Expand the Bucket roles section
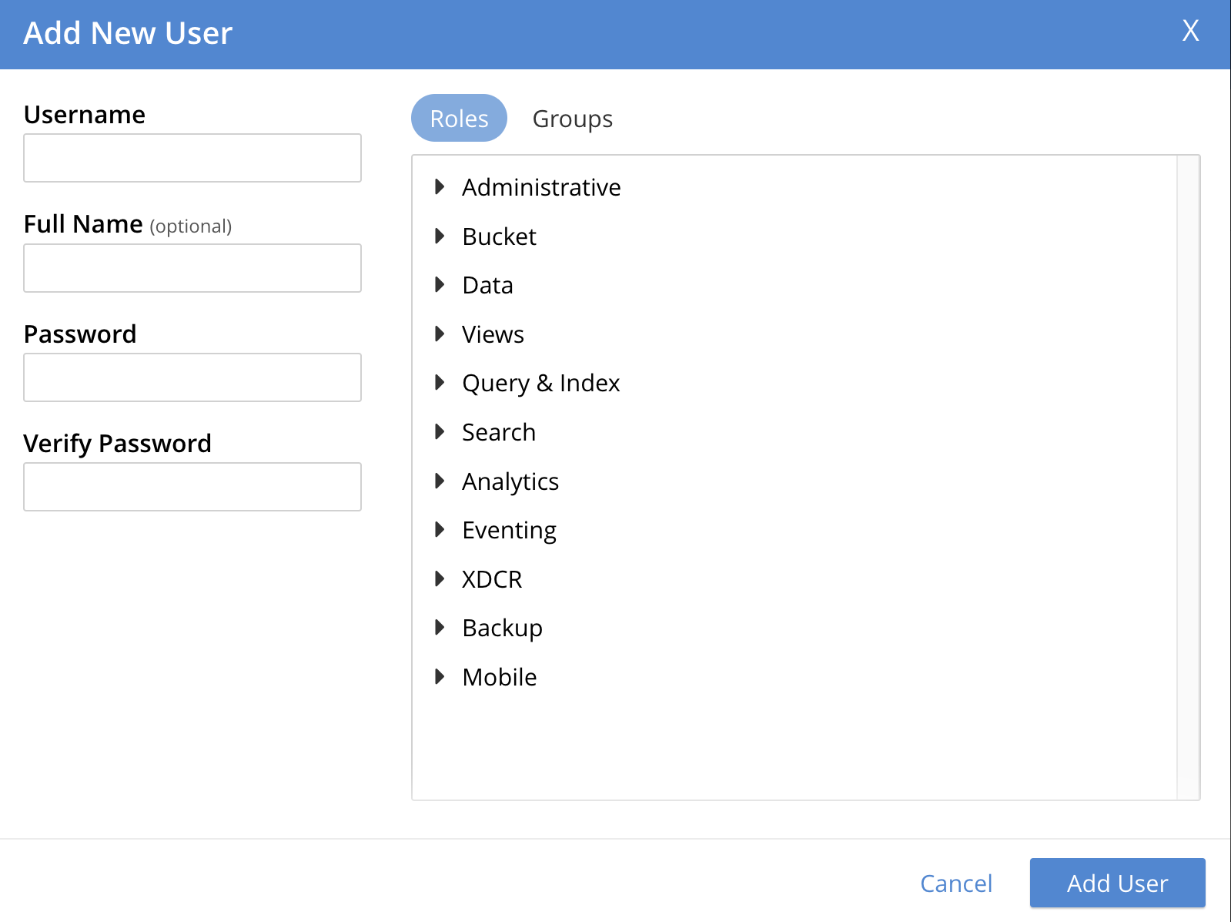This screenshot has width=1231, height=922. point(440,236)
